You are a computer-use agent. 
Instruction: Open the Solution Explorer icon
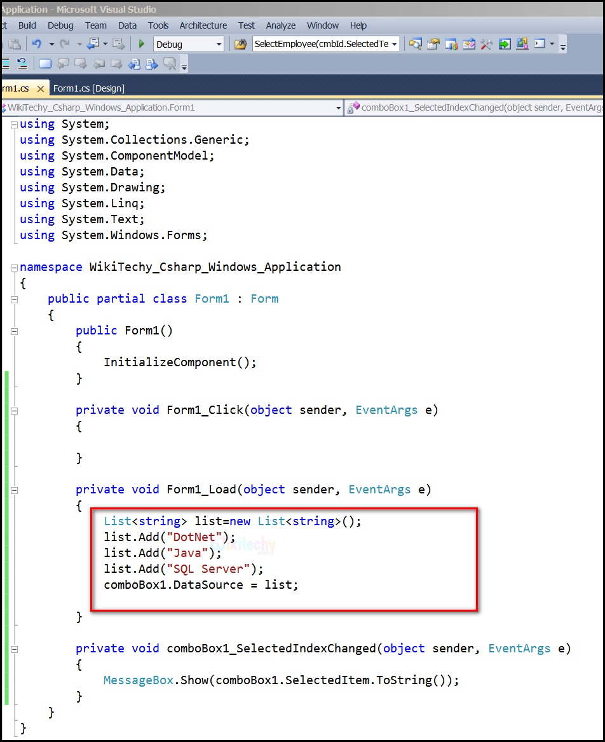433,44
